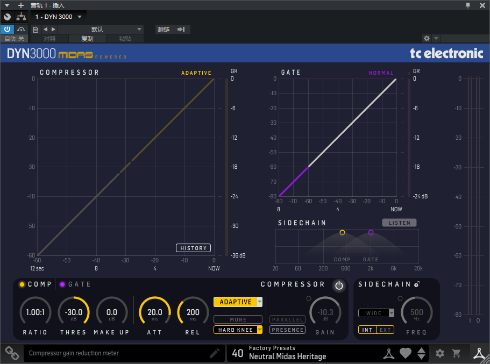Click the HISTORY button in the compressor graph
Image resolution: width=490 pixels, height=364 pixels.
[193, 248]
